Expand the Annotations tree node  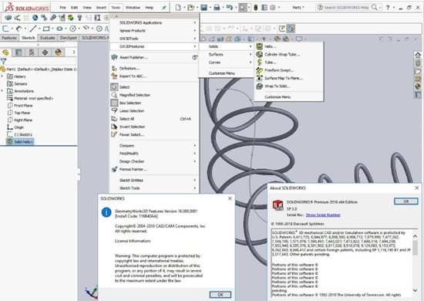(x=2, y=91)
